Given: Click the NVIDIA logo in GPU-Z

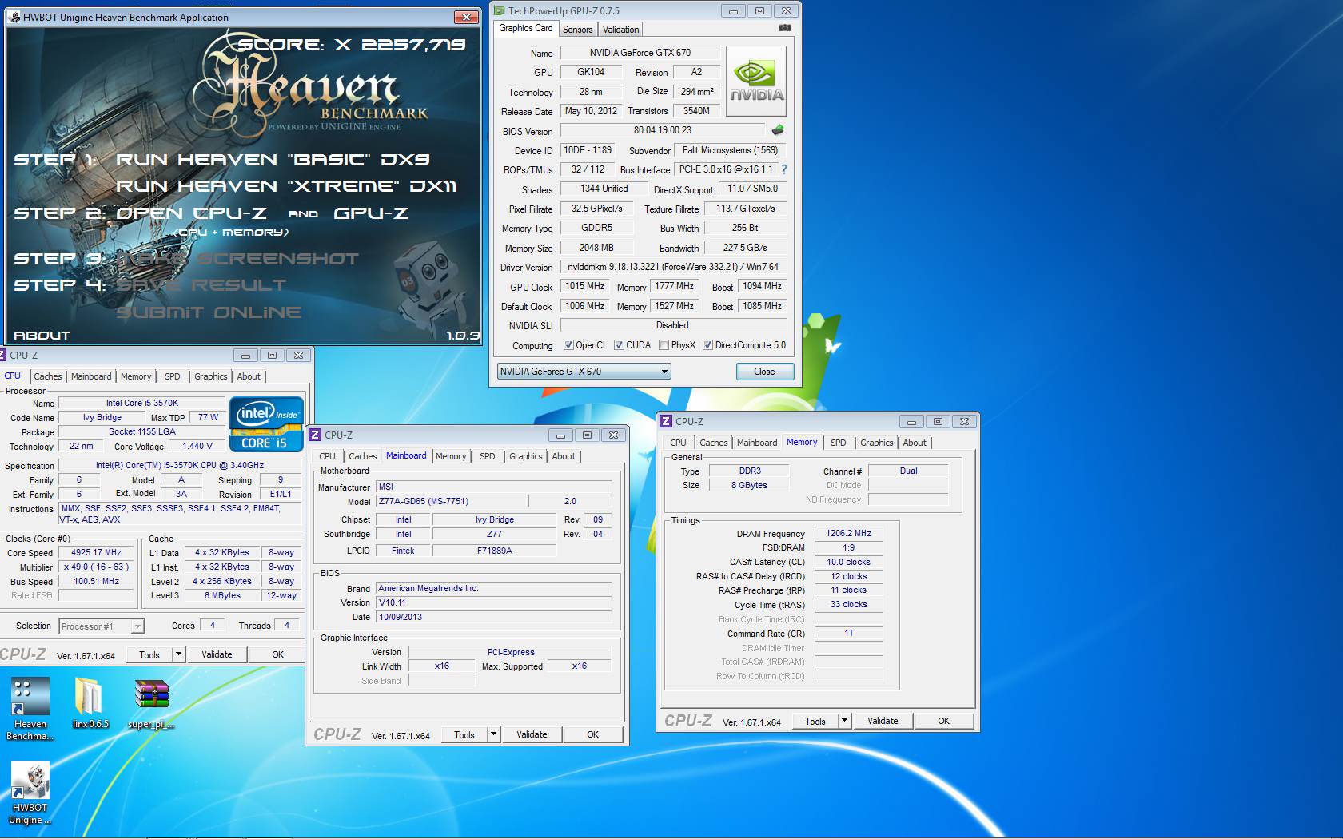Looking at the screenshot, I should point(755,82).
